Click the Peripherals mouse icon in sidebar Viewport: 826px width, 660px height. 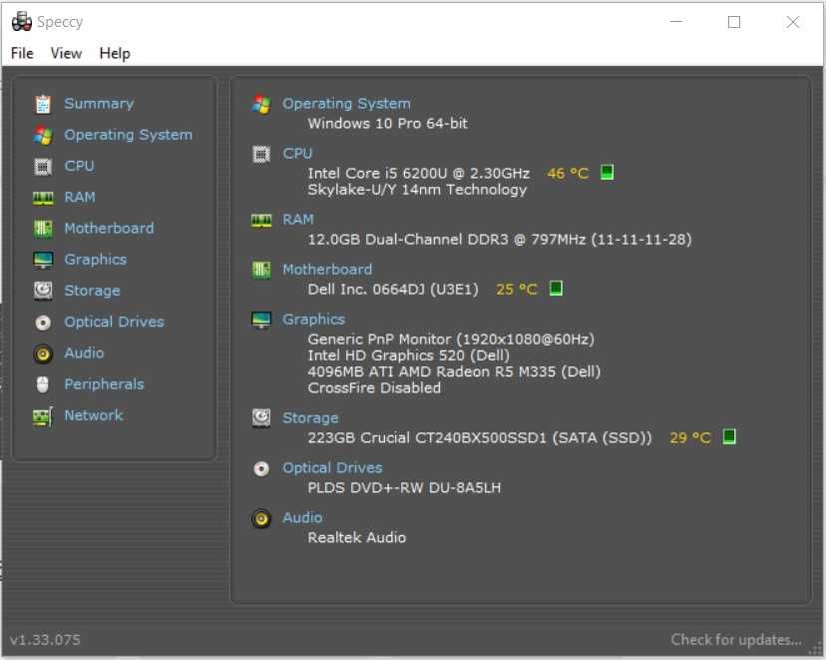click(x=43, y=384)
